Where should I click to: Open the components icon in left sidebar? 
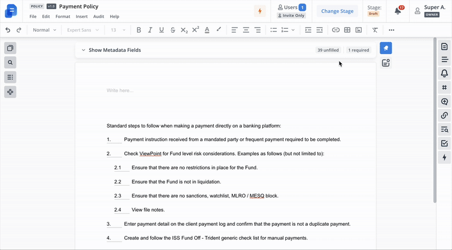click(x=10, y=92)
